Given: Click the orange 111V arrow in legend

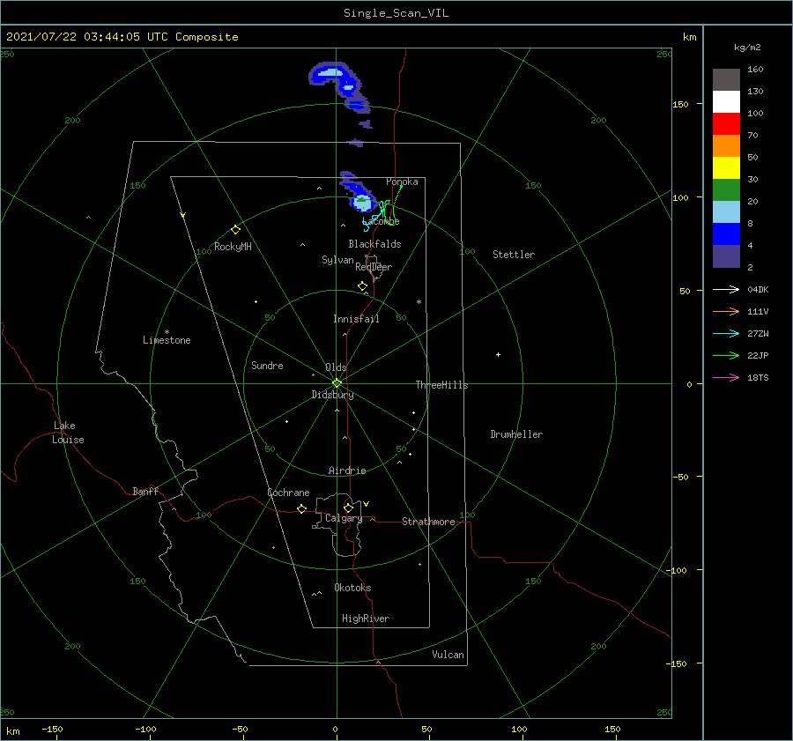Looking at the screenshot, I should (726, 312).
